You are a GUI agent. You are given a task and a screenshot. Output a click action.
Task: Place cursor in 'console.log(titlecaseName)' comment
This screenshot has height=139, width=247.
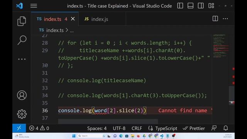click(107, 81)
